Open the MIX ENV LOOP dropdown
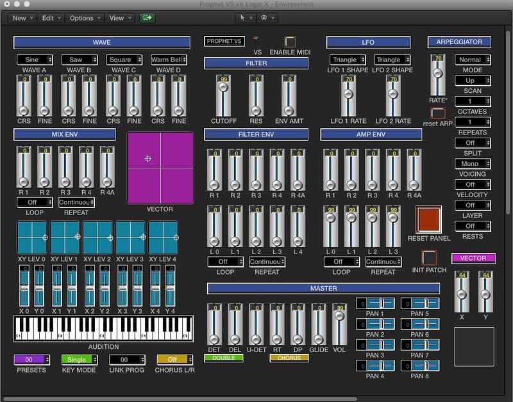The image size is (513, 402). 35,202
